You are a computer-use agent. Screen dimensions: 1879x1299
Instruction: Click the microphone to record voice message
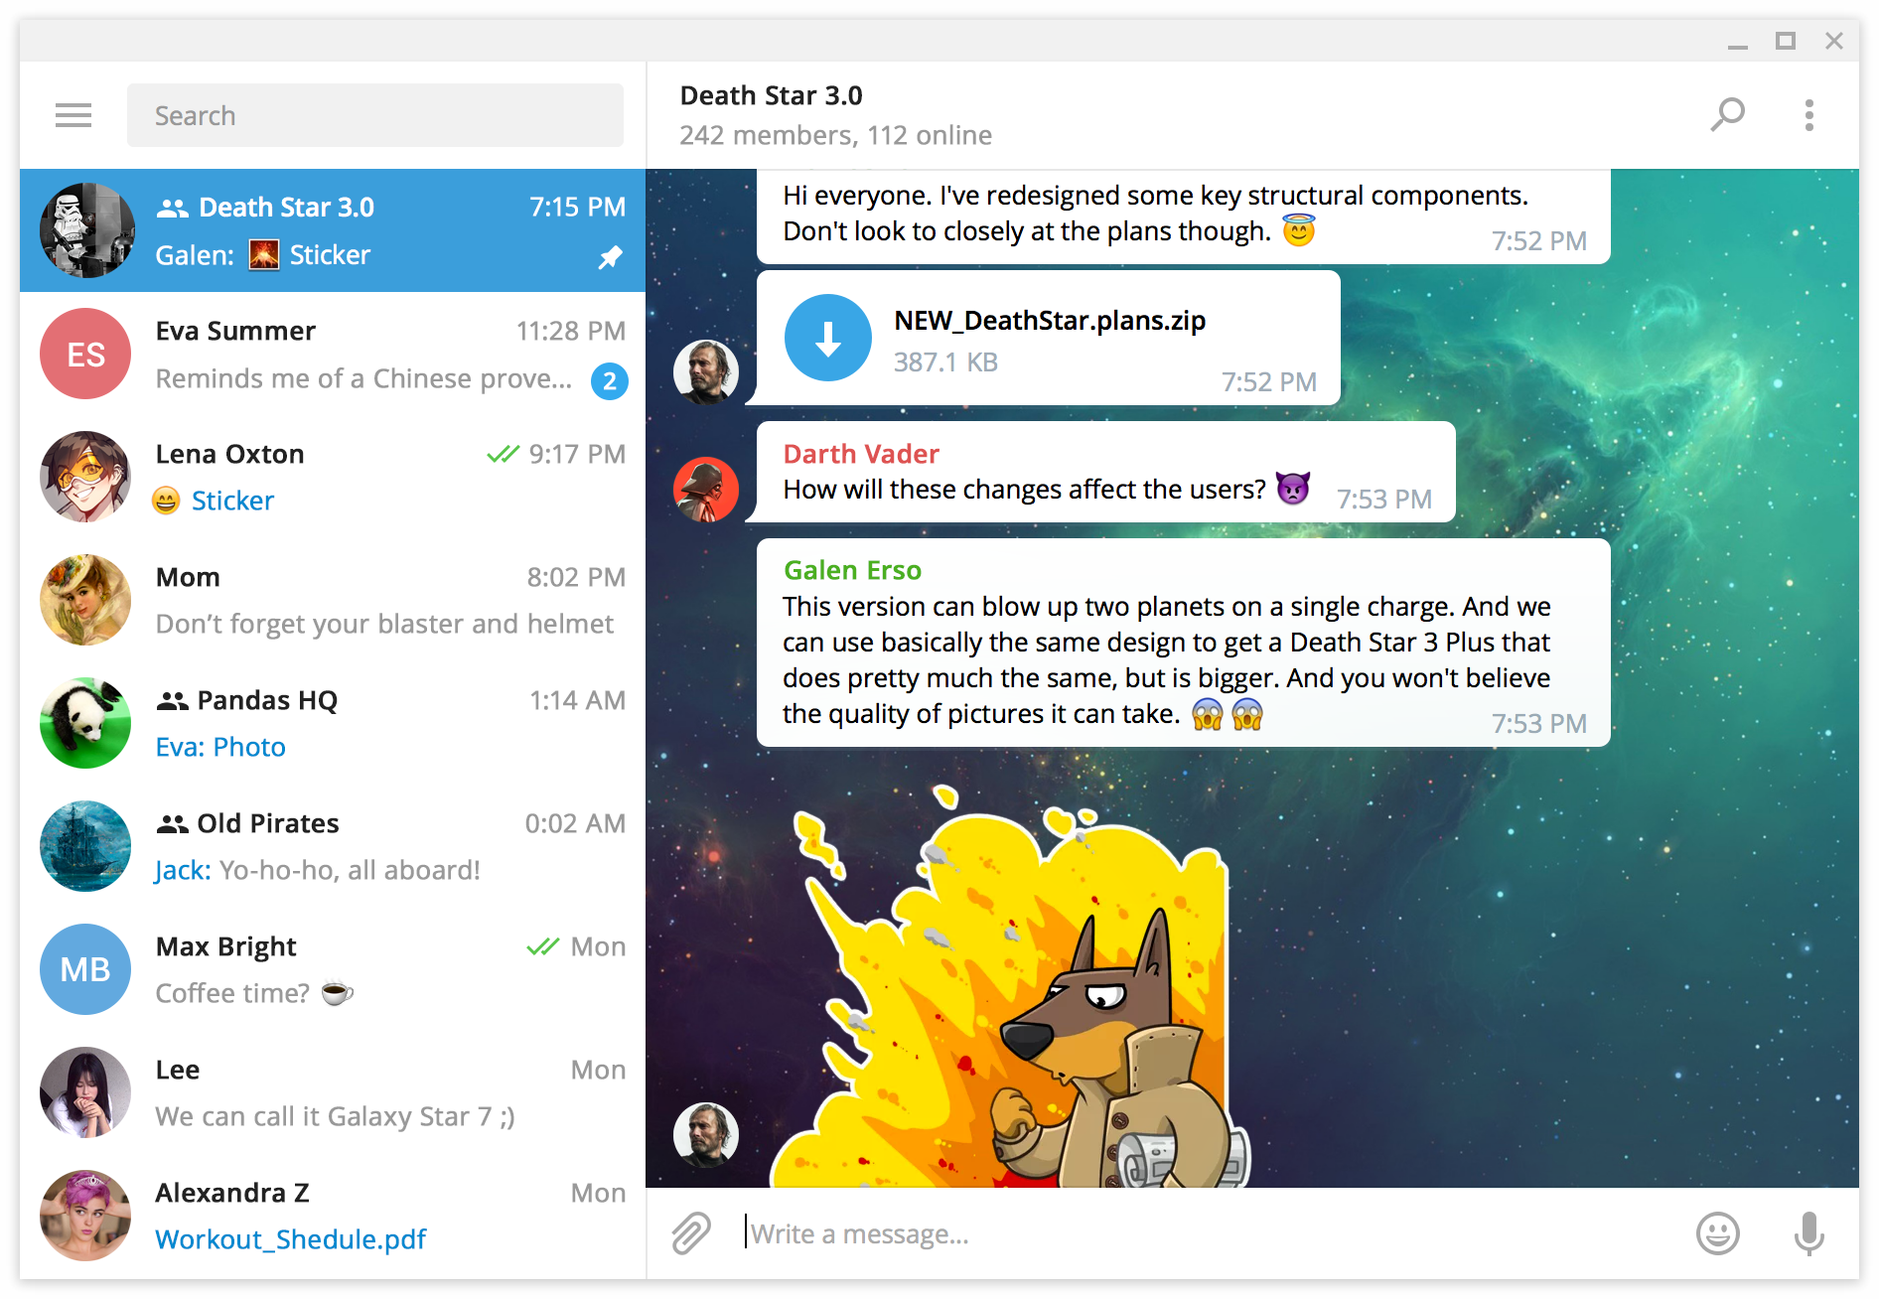[1809, 1233]
